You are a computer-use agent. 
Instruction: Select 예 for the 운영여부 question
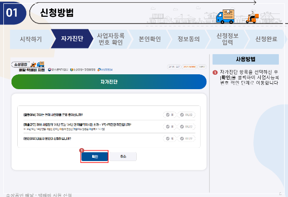coord(170,115)
